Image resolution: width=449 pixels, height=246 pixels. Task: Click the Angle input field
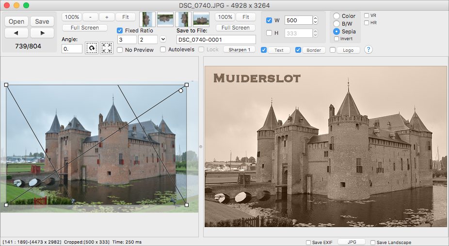pos(72,48)
